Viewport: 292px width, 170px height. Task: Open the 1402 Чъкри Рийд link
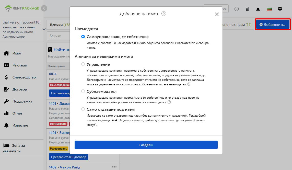pos(65,167)
